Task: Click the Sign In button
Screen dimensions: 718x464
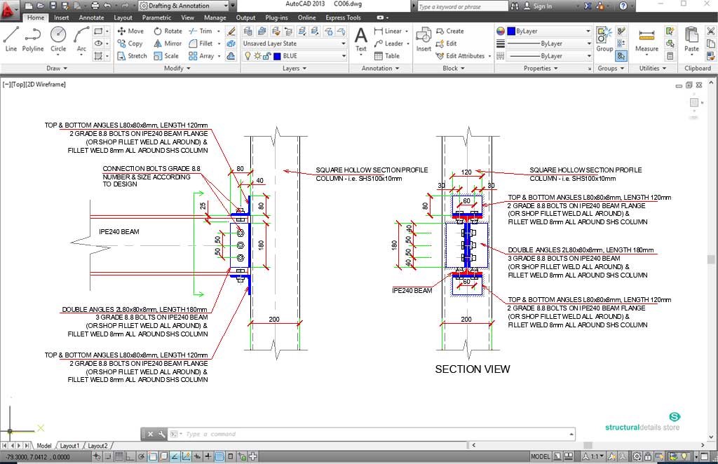Action: pyautogui.click(x=538, y=6)
